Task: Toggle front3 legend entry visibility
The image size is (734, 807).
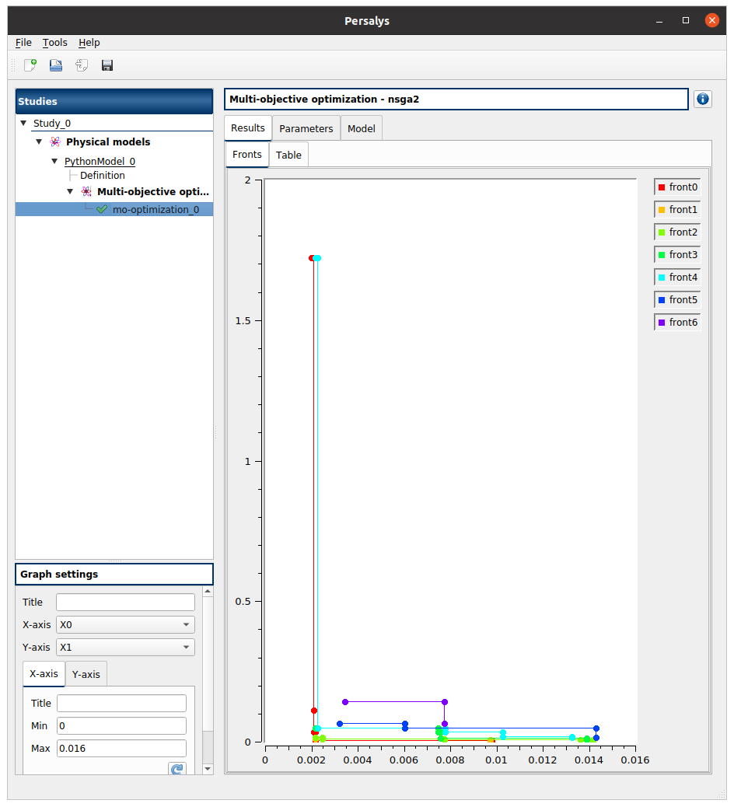Action: coord(677,255)
